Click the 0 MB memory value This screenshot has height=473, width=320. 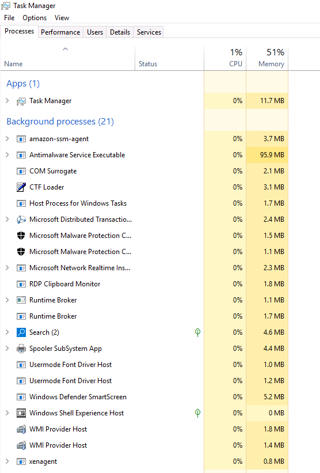coord(277,413)
